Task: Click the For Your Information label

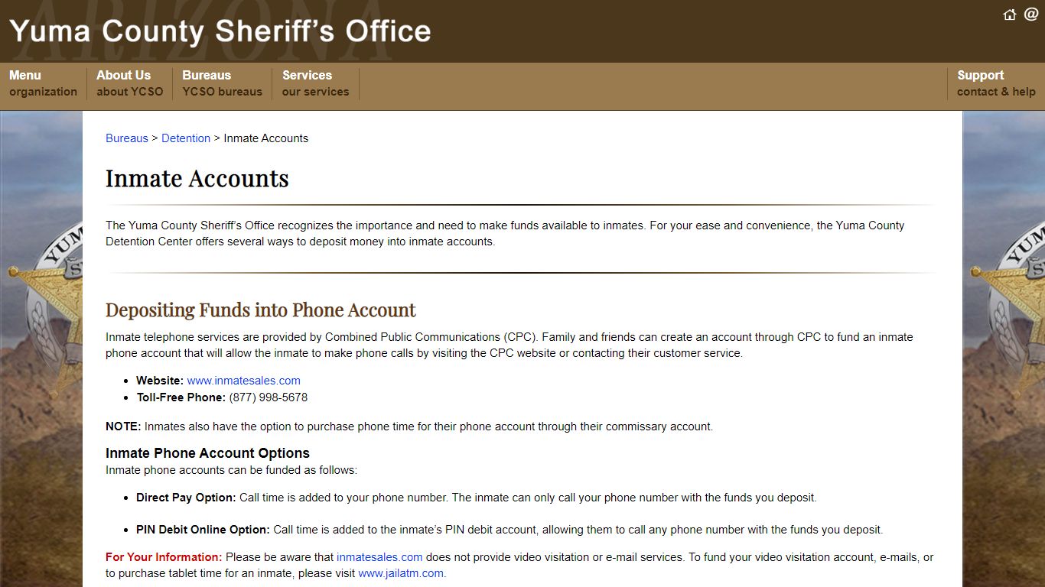Action: (x=164, y=557)
